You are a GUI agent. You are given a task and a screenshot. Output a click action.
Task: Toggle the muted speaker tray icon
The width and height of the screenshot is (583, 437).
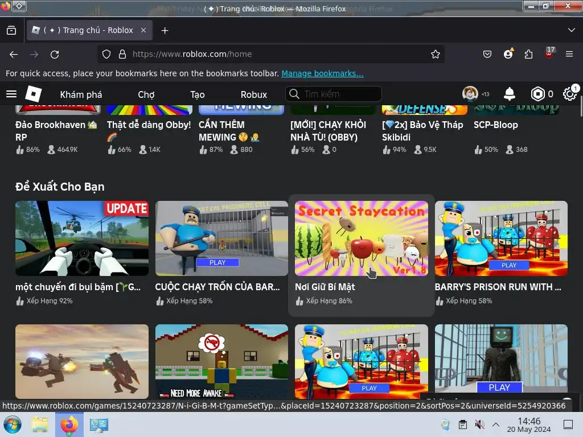tap(479, 424)
